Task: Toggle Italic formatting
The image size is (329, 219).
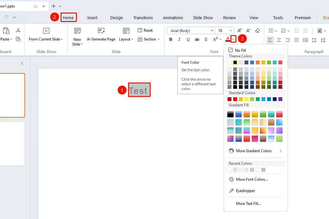Action: click(179, 39)
